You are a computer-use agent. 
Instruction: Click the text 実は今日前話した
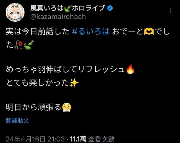[38, 32]
